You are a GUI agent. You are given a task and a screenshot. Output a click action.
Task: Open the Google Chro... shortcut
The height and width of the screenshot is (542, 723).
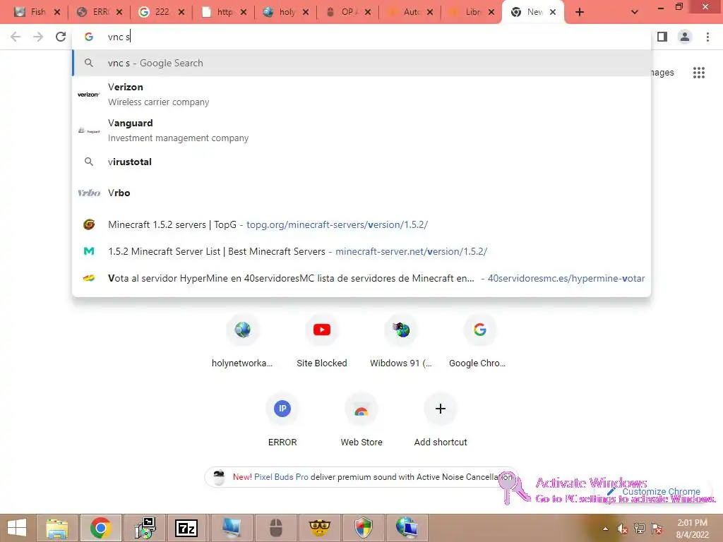[x=479, y=342]
